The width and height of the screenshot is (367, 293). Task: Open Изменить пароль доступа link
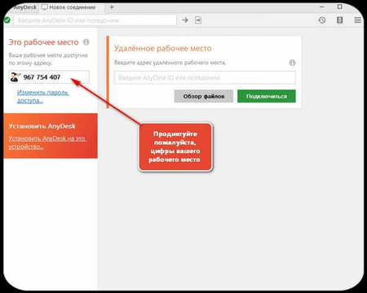pos(43,96)
